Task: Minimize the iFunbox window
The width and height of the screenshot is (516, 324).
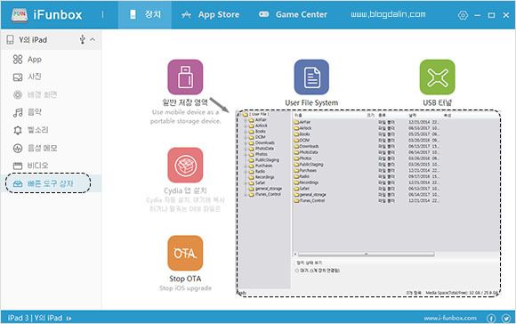Action: (478, 15)
